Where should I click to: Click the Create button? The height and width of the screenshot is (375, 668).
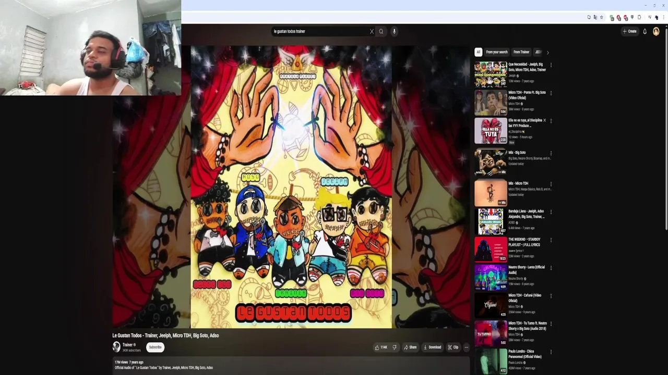point(629,31)
